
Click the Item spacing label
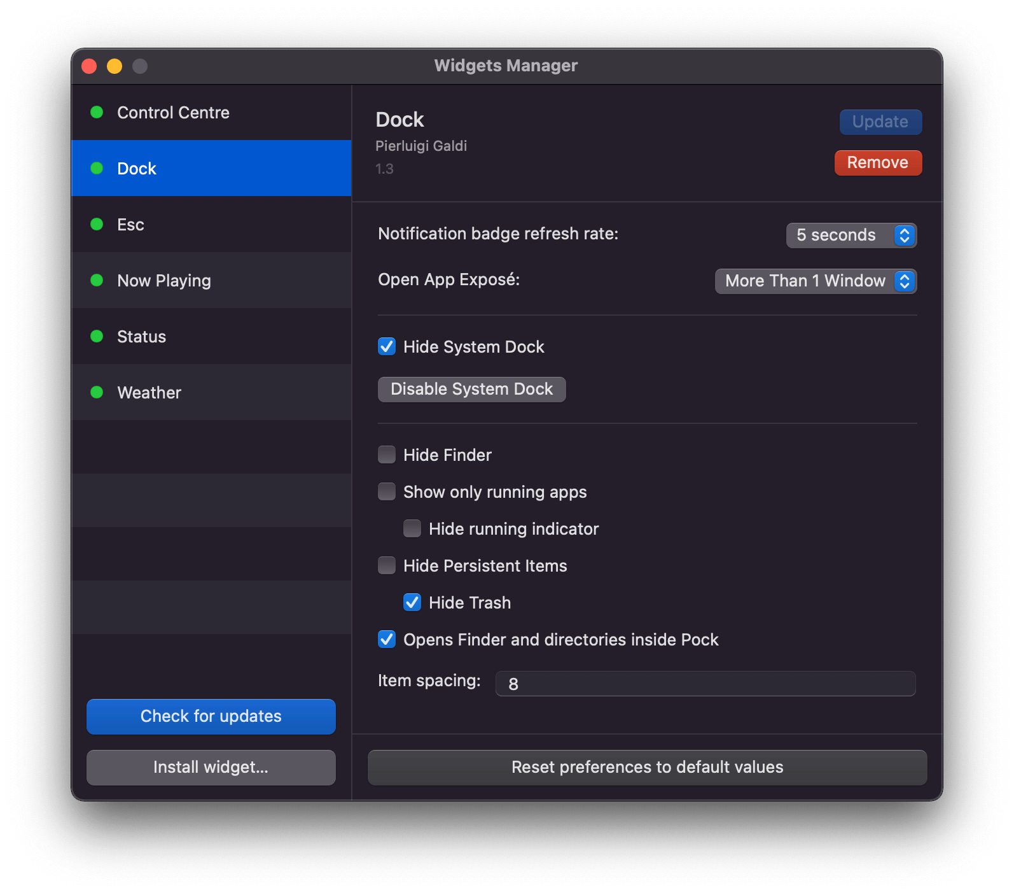tap(429, 680)
